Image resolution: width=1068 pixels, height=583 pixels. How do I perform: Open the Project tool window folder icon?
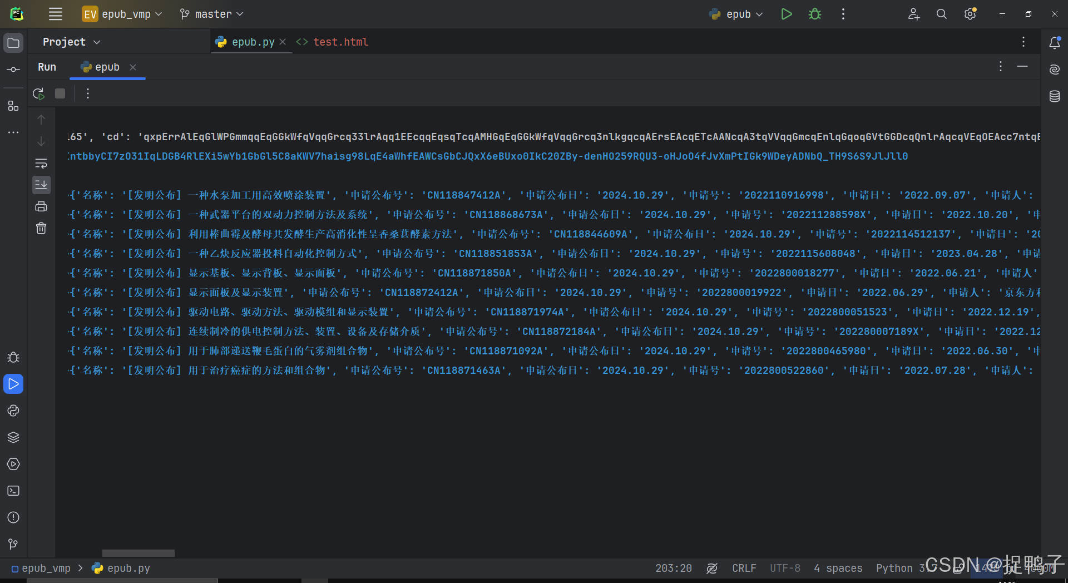click(x=13, y=43)
